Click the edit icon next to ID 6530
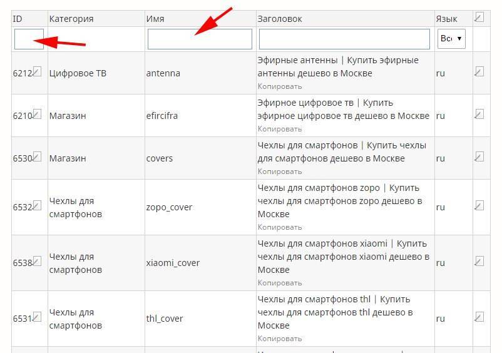502x353 pixels. (37, 156)
